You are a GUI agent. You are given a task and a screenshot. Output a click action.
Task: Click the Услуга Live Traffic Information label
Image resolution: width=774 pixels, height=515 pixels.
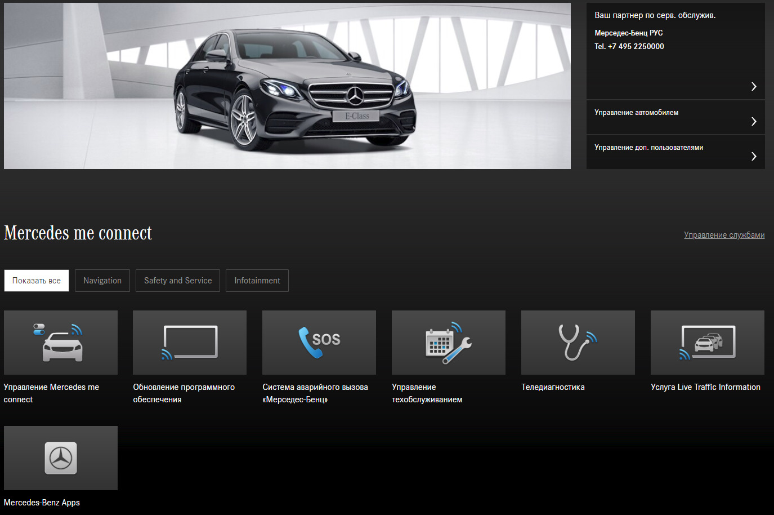click(705, 387)
